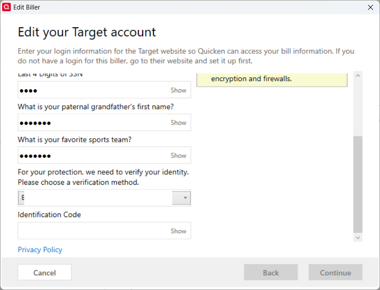380x290 pixels.
Task: Show the Identification Code value
Action: (178, 231)
